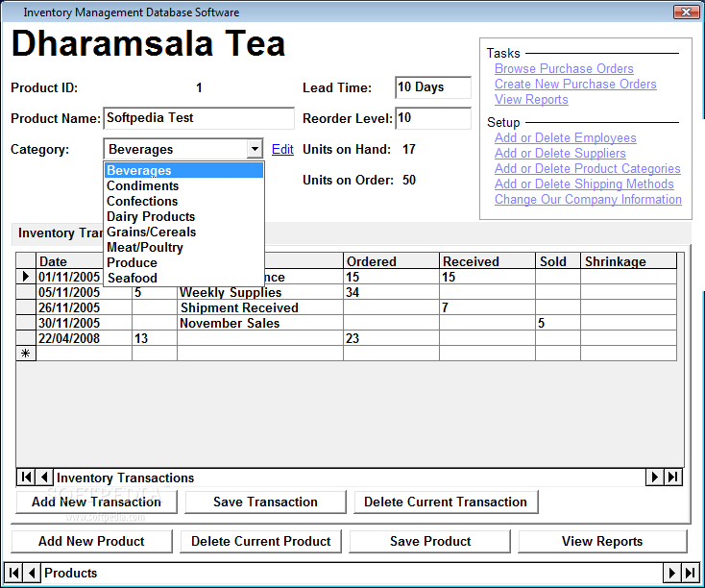Choose Meat/Poultry in category list

[183, 248]
